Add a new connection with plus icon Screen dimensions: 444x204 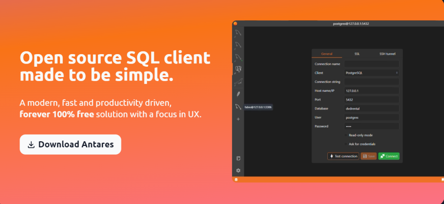(x=238, y=119)
